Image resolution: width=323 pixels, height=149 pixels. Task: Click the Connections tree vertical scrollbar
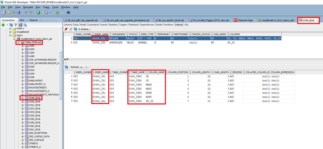click(61, 76)
